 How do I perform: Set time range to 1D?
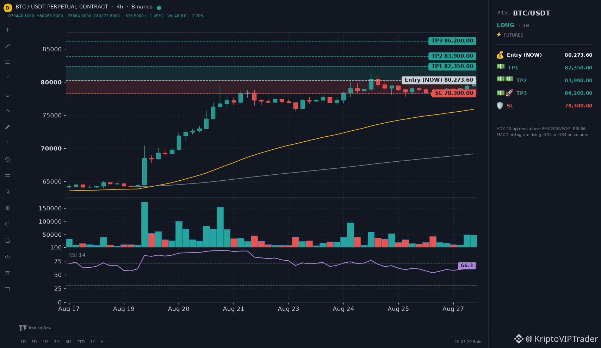[x=23, y=342]
